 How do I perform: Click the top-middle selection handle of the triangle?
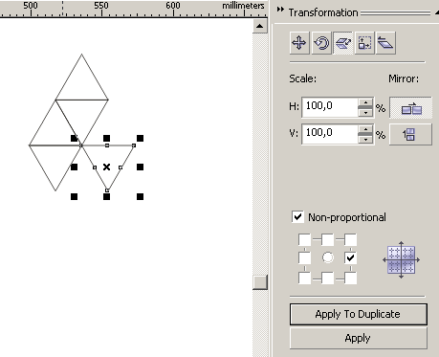(107, 138)
